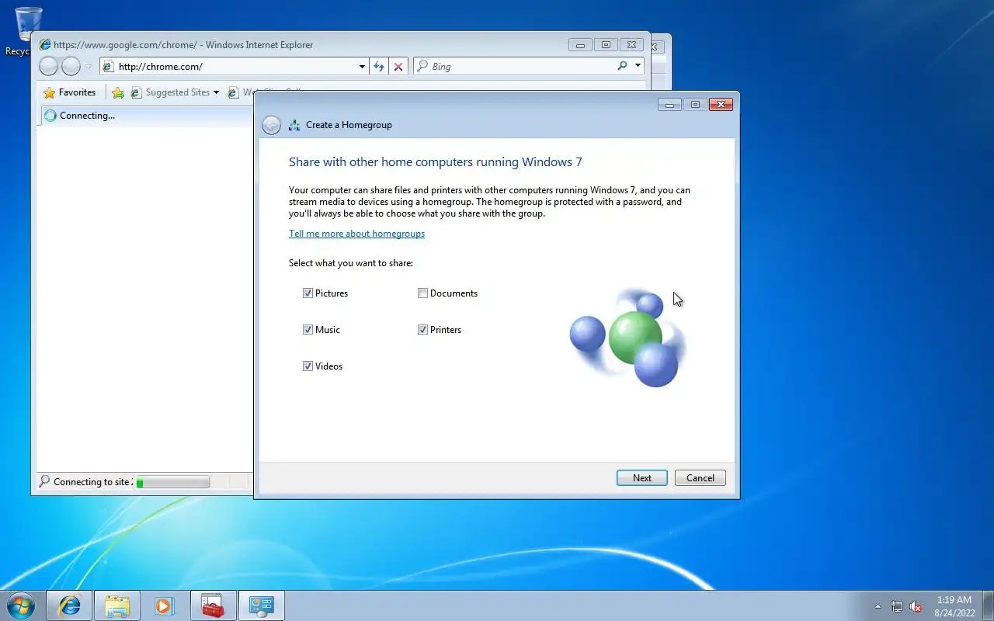
Task: Click the Homegroup title icon
Action: point(294,125)
